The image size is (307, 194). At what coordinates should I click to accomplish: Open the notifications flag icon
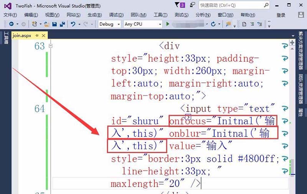tap(177, 5)
